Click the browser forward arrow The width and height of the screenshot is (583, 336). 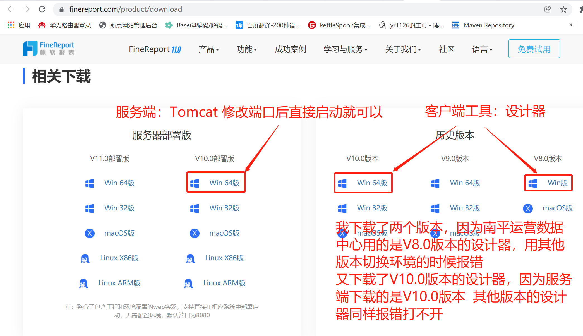click(x=27, y=9)
